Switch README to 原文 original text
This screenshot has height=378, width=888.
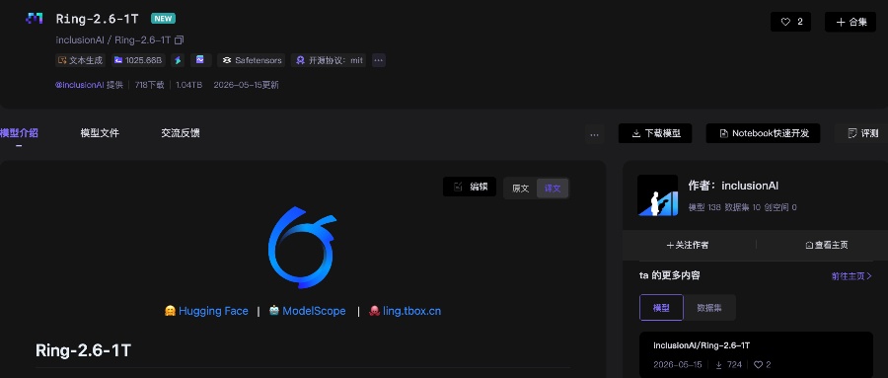pos(520,189)
